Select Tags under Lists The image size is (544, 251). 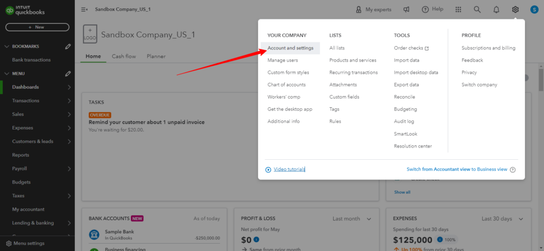[x=335, y=109]
